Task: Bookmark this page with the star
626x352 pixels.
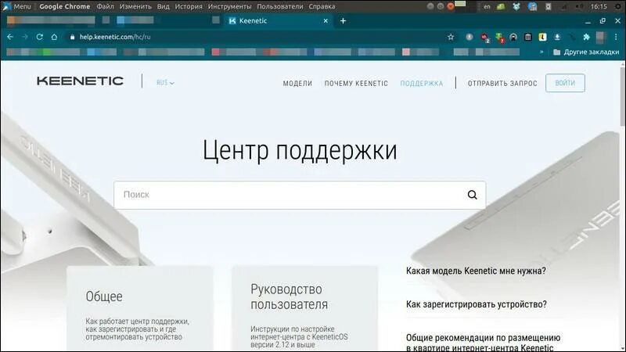Action: (x=451, y=37)
